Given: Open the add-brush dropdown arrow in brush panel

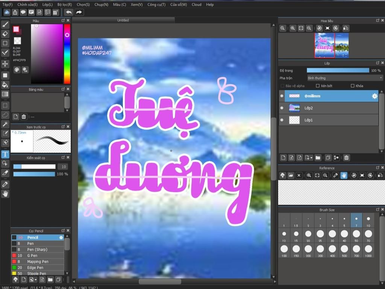Looking at the screenshot, I should click(x=36, y=280).
